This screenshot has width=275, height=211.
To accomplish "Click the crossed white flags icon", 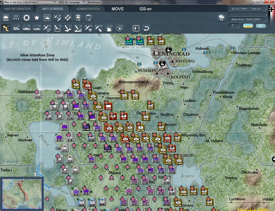I will [x=221, y=17].
